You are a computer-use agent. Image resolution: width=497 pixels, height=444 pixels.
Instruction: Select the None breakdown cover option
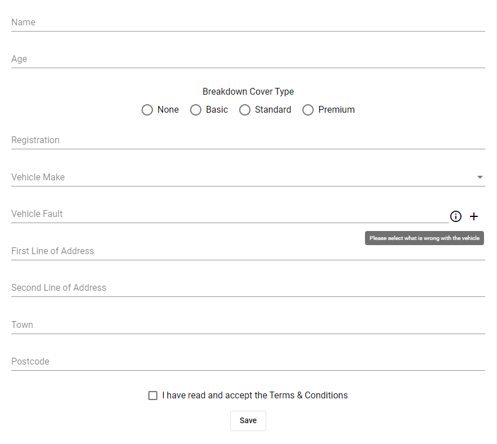pyautogui.click(x=147, y=110)
